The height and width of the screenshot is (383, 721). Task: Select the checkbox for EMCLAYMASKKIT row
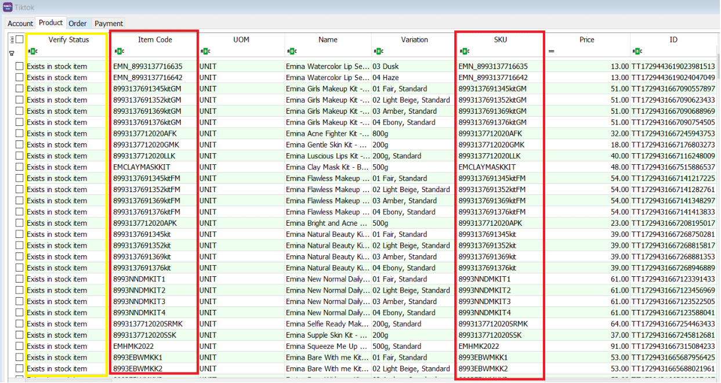20,167
